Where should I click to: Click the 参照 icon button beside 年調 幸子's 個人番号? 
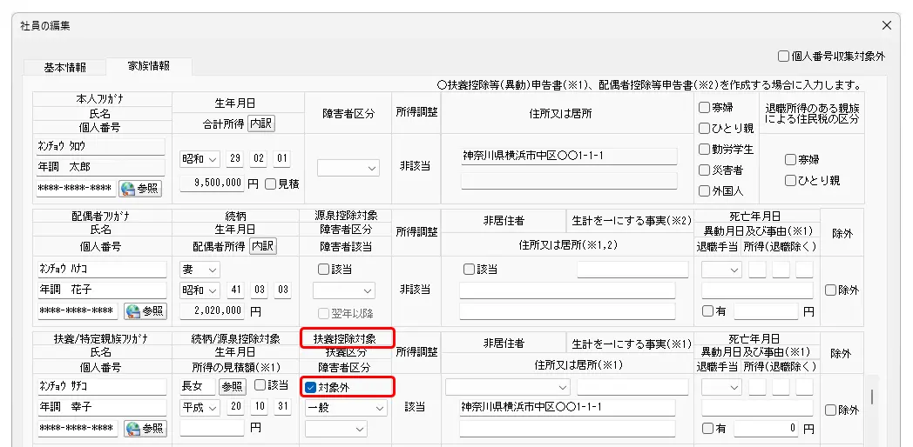[x=145, y=428]
